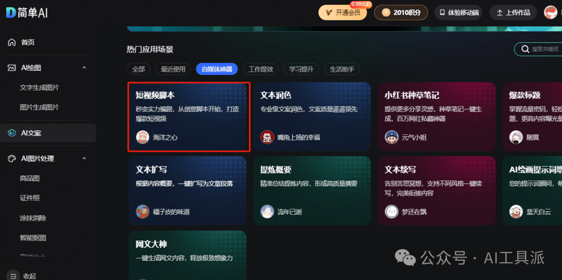The height and width of the screenshot is (280, 562).
Task: Click the 简单AI logo icon
Action: pyautogui.click(x=11, y=13)
